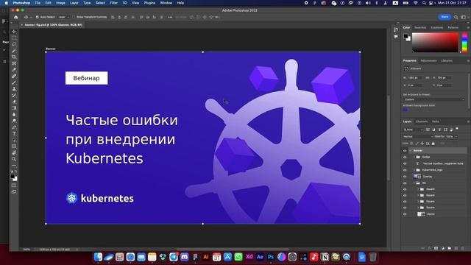
Task: Click the artboard background color swatch
Action: 406,110
